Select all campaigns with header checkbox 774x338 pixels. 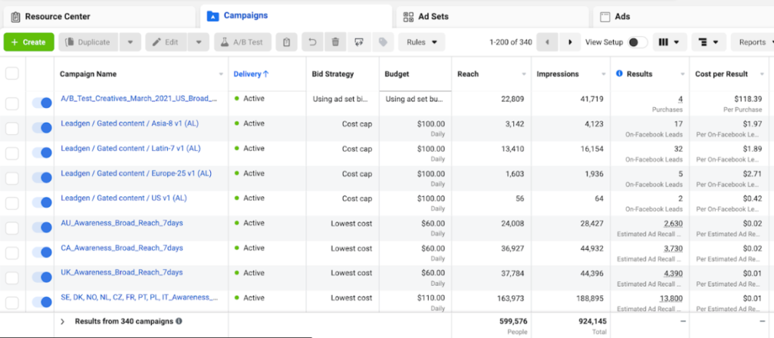[x=12, y=74]
